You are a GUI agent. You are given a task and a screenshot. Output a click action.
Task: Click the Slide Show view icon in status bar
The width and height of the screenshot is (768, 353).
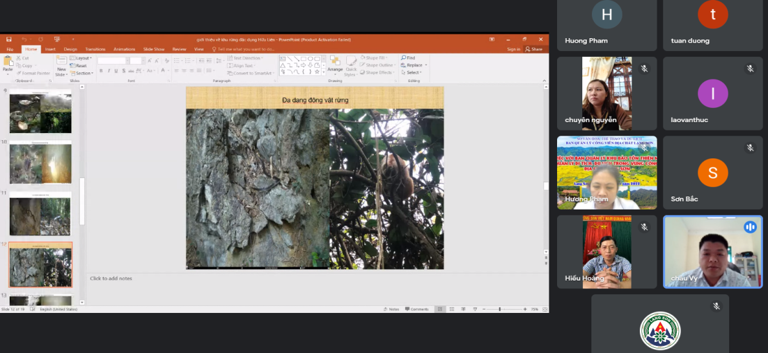(x=475, y=309)
